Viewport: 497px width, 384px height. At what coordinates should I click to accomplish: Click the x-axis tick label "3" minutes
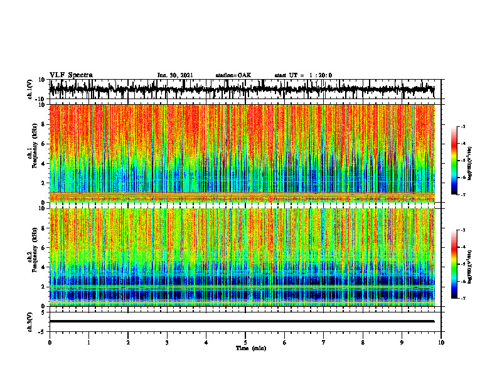click(x=167, y=343)
